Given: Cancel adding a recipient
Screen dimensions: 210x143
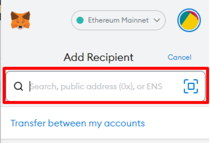Looking at the screenshot, I should tap(179, 57).
